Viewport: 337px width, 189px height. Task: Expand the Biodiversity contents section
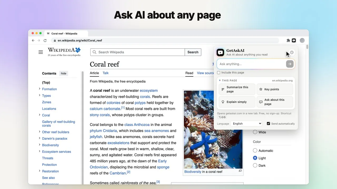coord(39,145)
